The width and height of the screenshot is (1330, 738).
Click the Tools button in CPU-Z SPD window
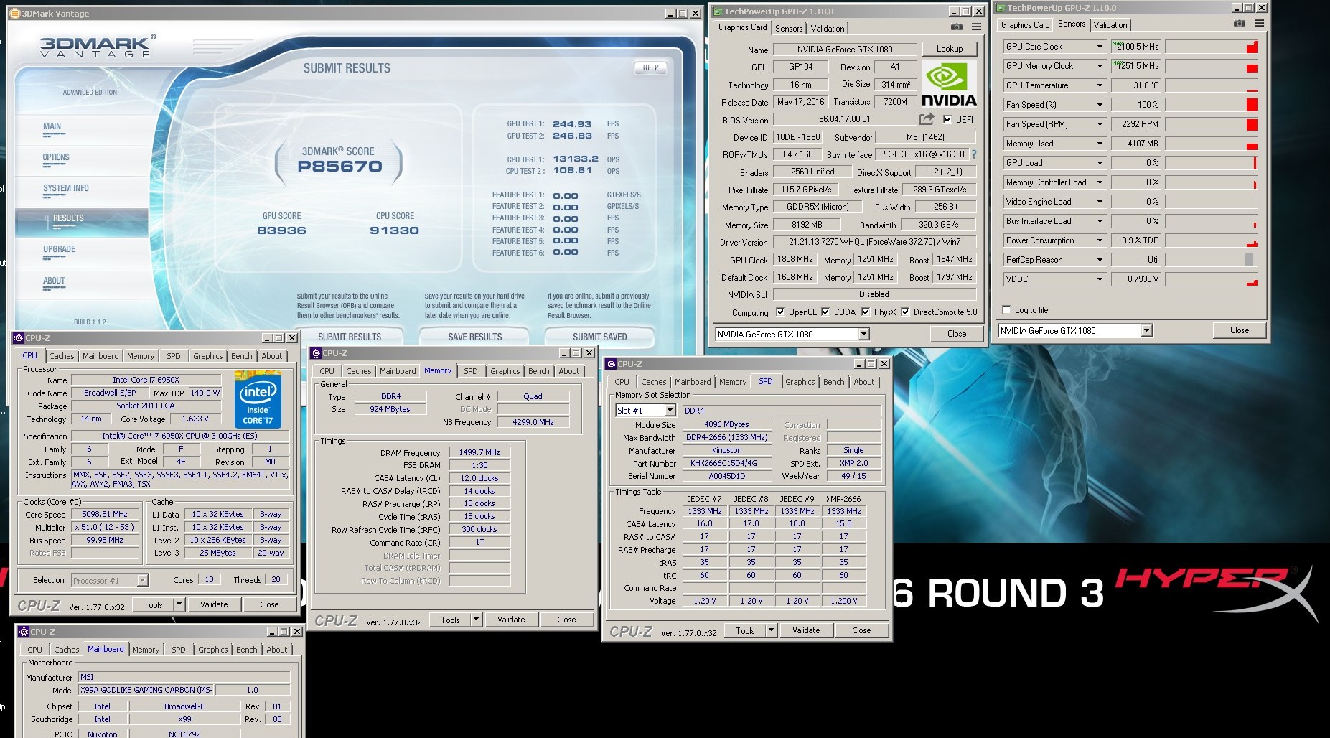(x=746, y=630)
